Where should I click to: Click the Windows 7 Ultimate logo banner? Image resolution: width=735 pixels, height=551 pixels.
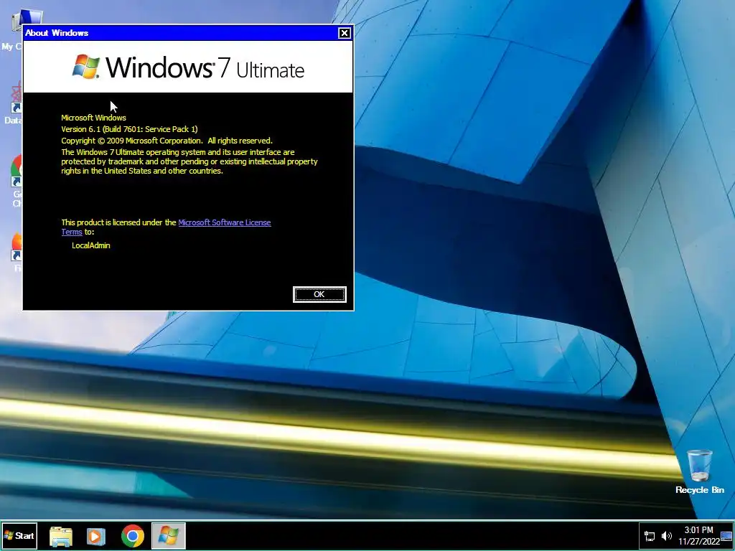point(188,67)
